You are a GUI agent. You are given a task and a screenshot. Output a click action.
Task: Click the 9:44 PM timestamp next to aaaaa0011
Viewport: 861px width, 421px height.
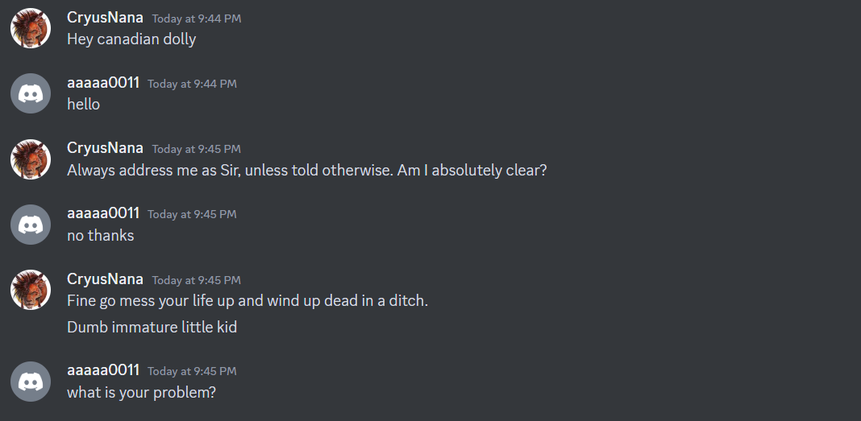pyautogui.click(x=192, y=84)
